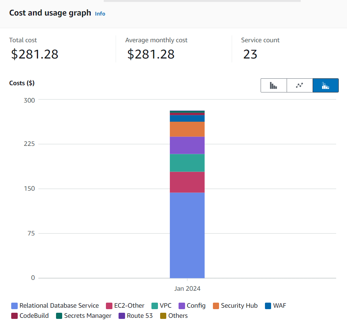The height and width of the screenshot is (329, 347).
Task: Select the Security Hub legend entry
Action: point(235,306)
